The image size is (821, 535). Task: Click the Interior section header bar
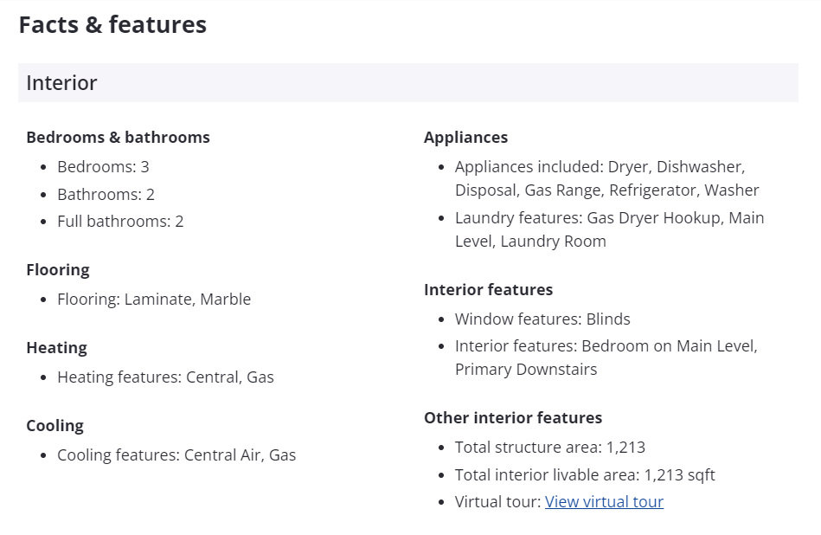407,83
